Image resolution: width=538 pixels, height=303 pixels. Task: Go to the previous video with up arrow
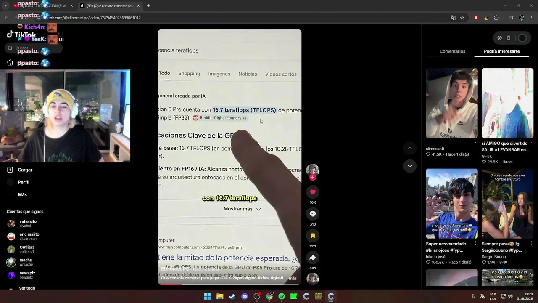[x=410, y=148]
